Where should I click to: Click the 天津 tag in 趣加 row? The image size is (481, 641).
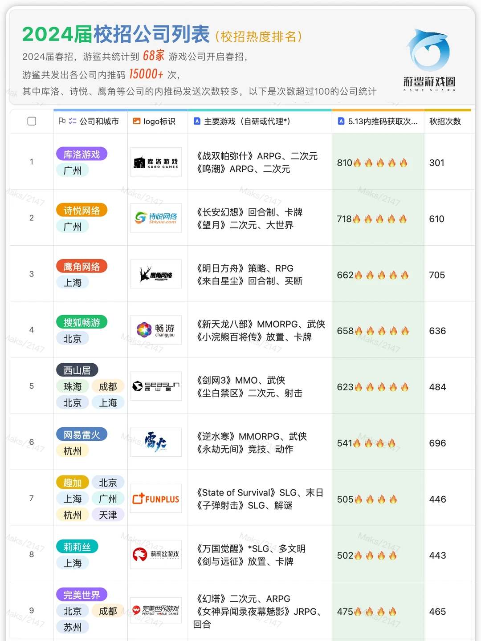(x=108, y=515)
